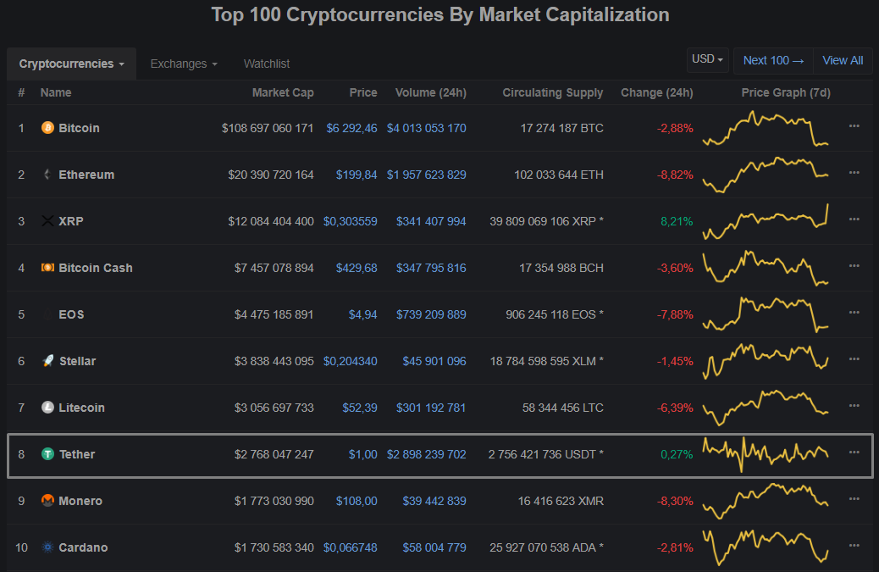Open the ellipsis menu on the Cardano row
This screenshot has height=572, width=879.
click(854, 544)
